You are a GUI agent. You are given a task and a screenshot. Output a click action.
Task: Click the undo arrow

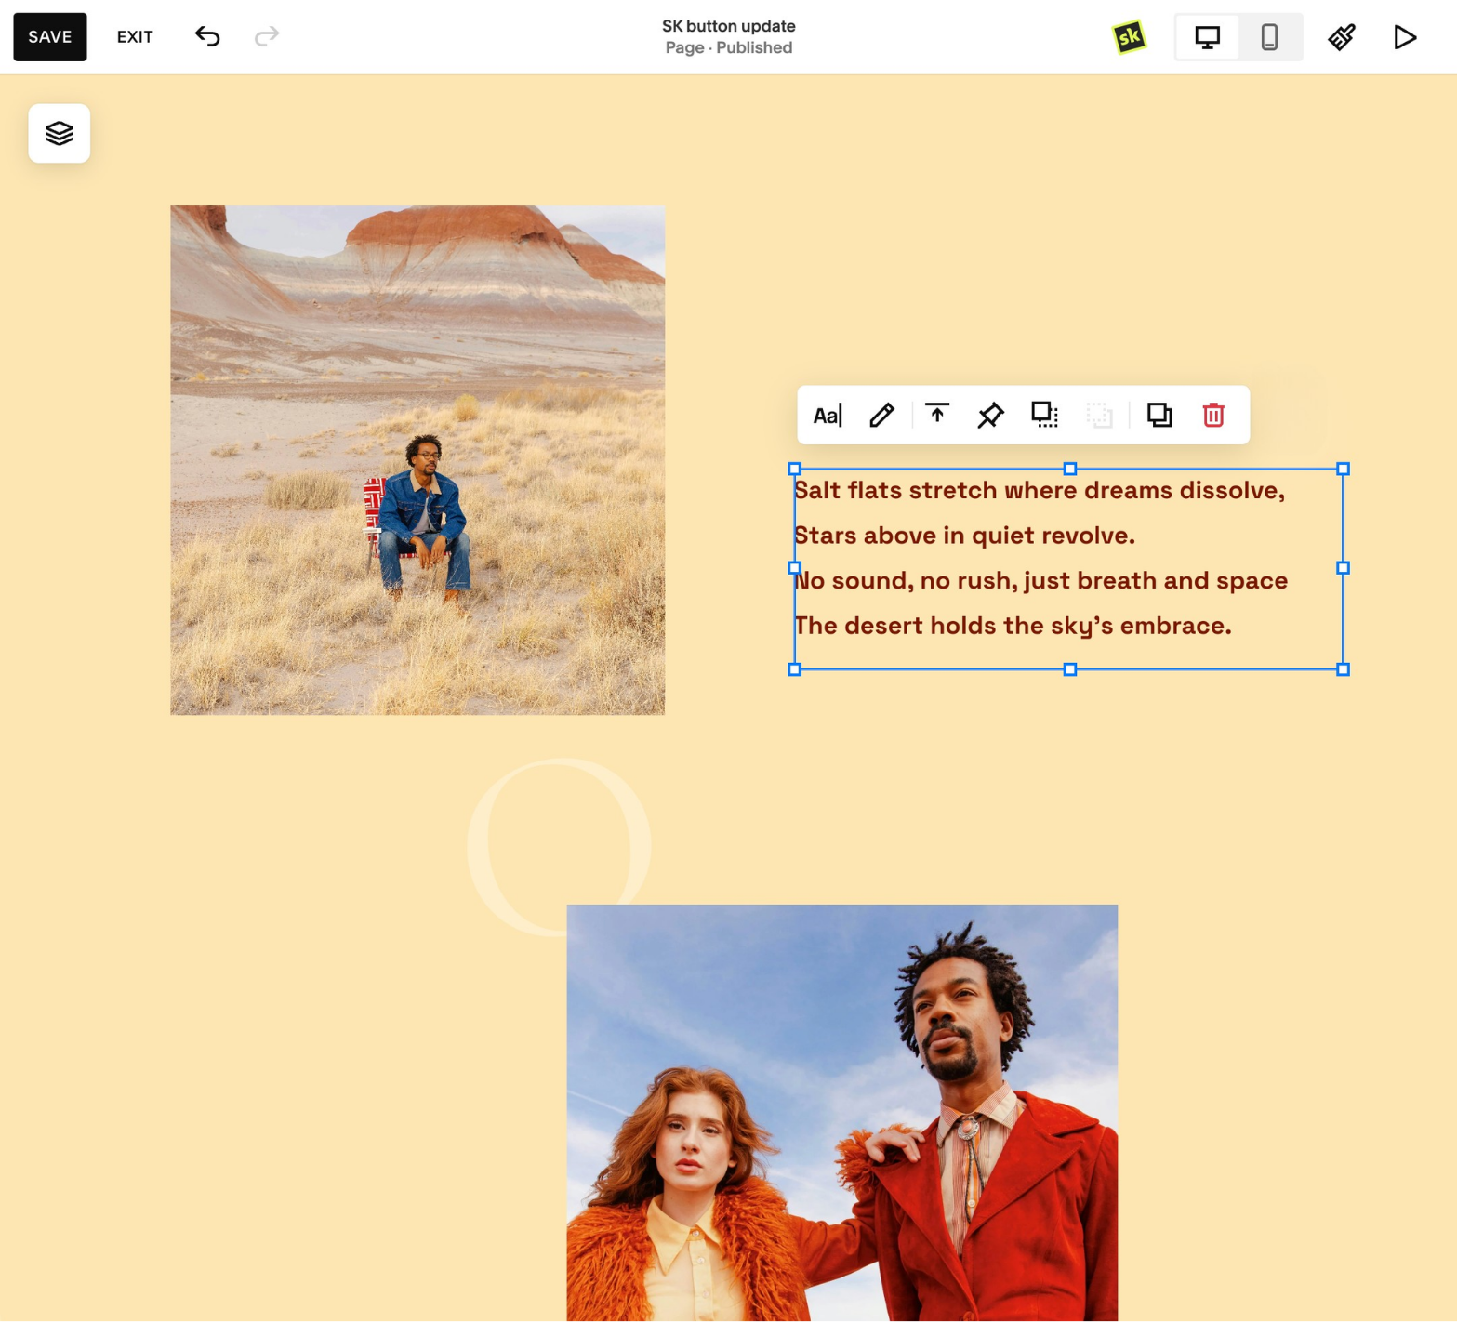pos(207,36)
